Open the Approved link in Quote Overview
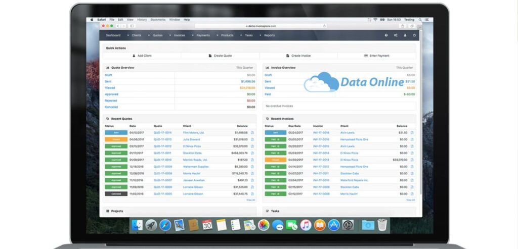Screen dimensions: 518x249 click(x=111, y=94)
